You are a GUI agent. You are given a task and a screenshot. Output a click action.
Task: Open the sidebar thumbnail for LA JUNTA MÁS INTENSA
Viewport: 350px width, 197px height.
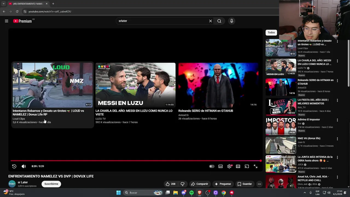tap(281, 164)
